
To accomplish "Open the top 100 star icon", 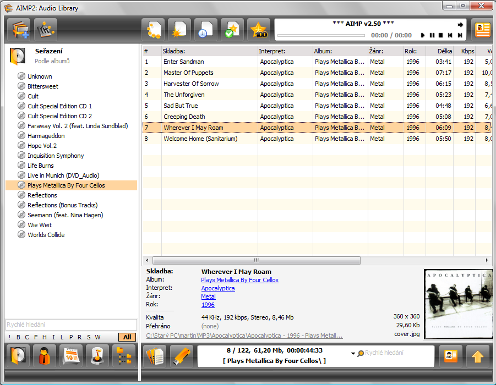I will coord(259,29).
